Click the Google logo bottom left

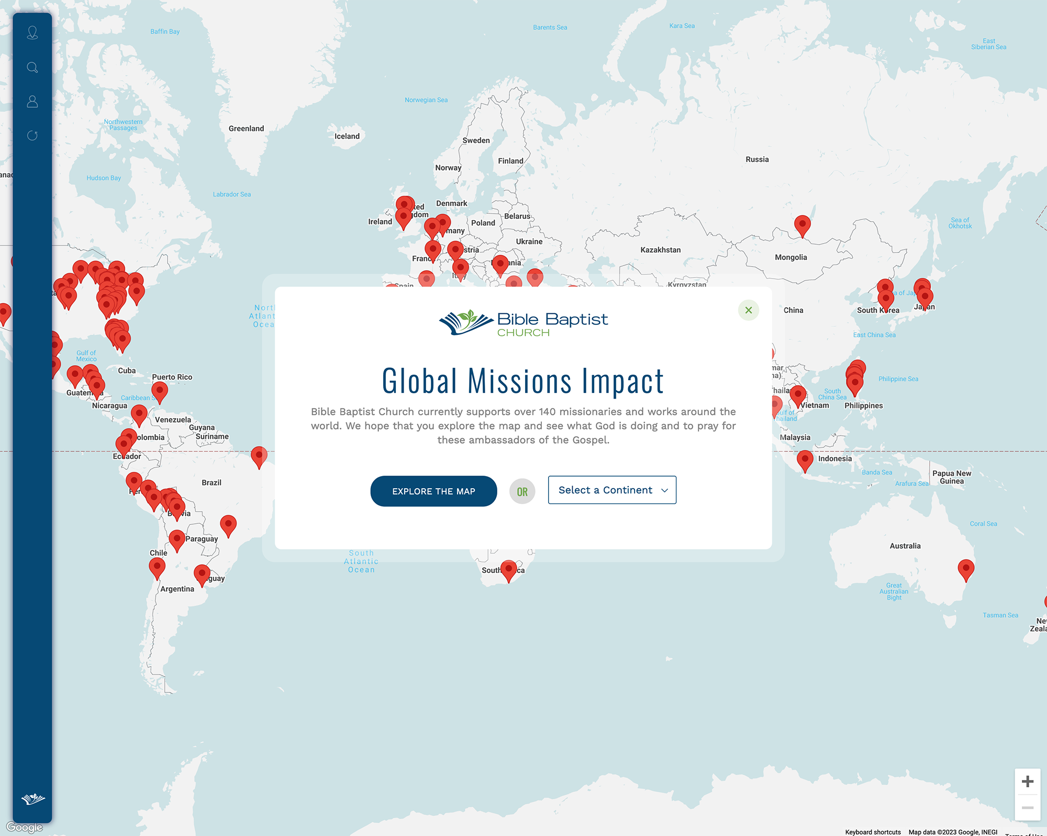tap(25, 828)
